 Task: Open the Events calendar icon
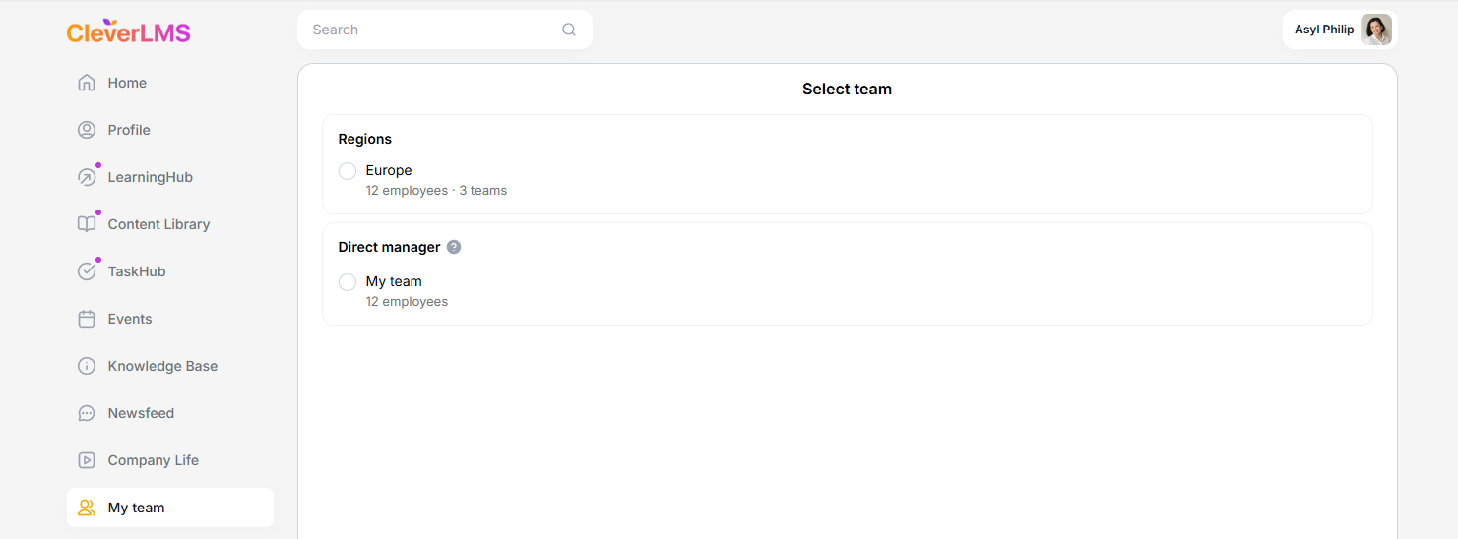click(87, 319)
